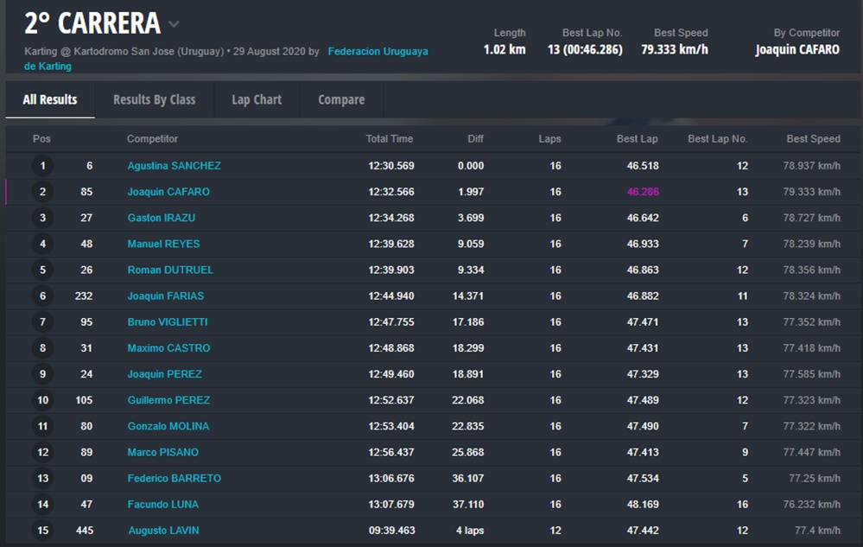Select the Compare tab
This screenshot has width=863, height=547.
341,99
